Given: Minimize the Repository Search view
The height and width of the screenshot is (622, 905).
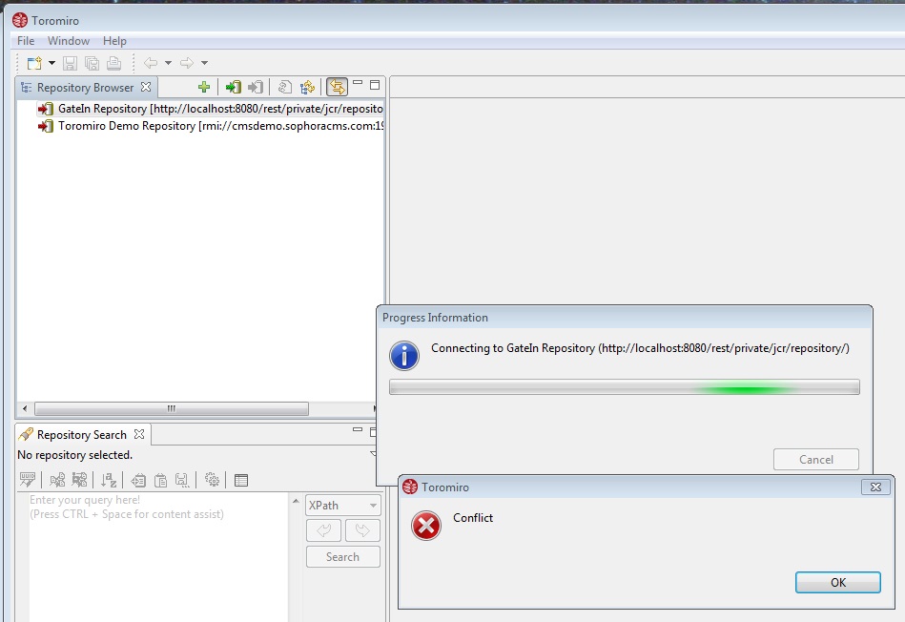Looking at the screenshot, I should [358, 429].
